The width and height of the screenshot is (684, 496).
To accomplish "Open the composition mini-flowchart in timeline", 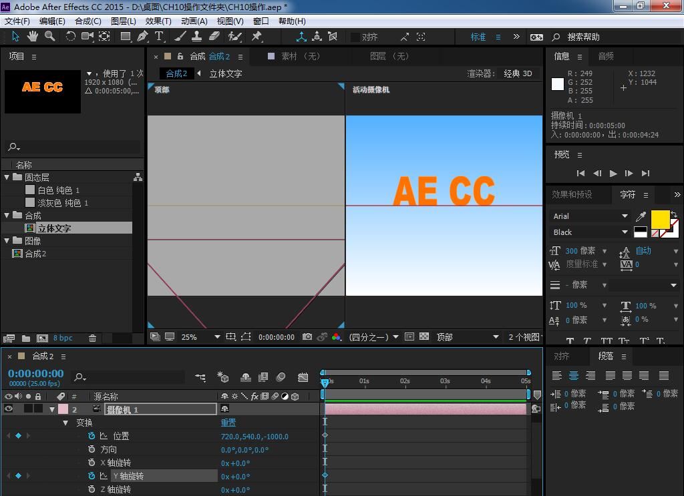I will coord(200,377).
